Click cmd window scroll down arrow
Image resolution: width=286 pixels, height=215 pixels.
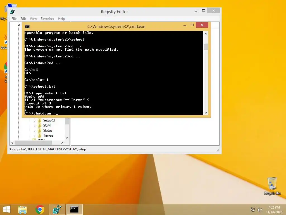point(206,113)
